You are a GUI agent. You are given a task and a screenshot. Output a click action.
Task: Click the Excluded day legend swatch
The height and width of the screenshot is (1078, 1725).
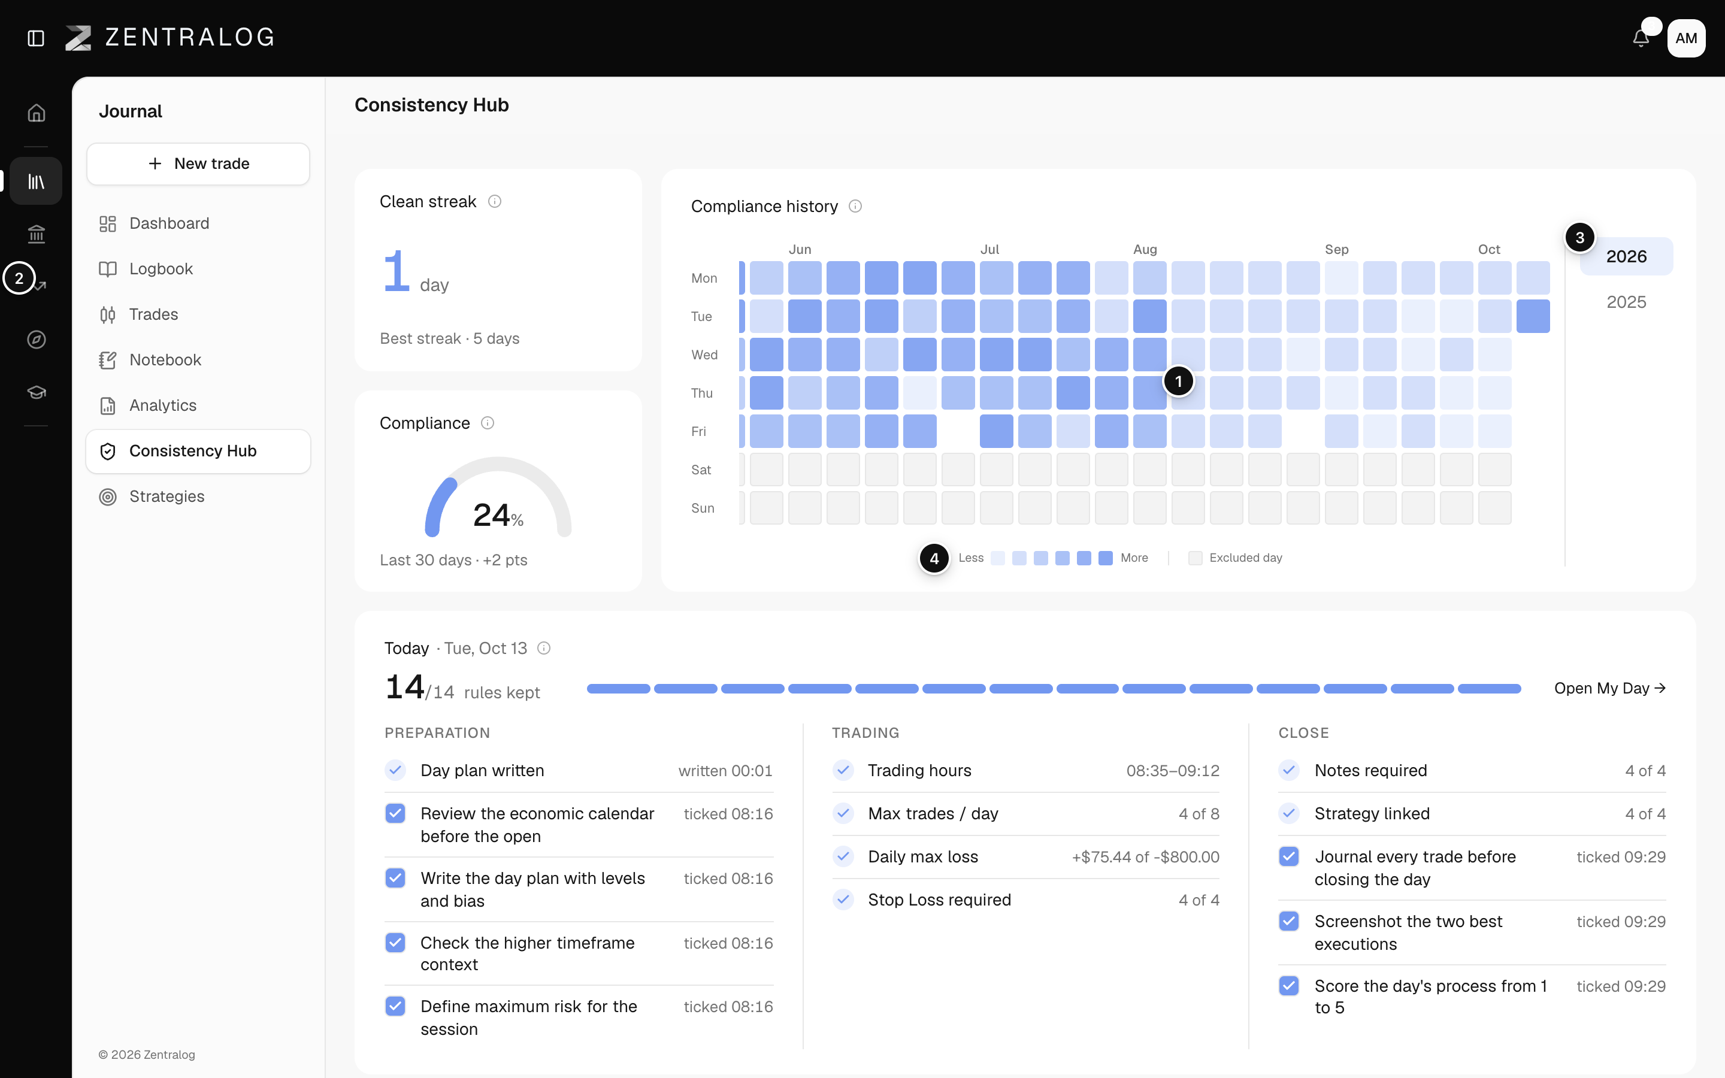1196,558
